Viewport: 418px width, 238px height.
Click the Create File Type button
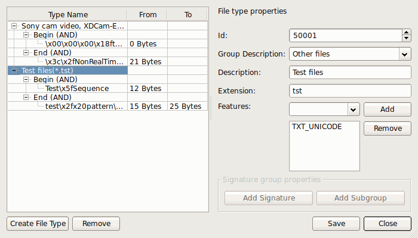coord(38,224)
